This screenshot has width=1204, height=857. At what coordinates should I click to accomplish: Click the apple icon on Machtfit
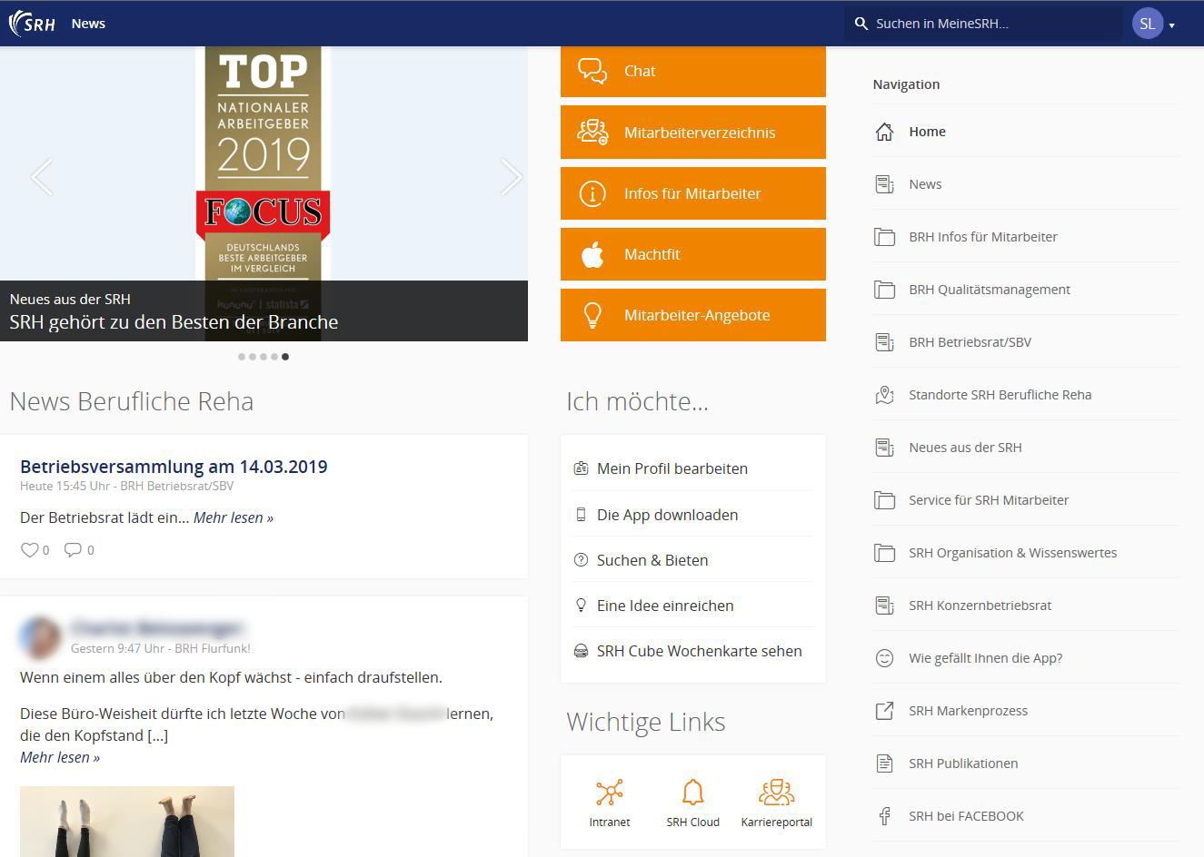[x=592, y=254]
